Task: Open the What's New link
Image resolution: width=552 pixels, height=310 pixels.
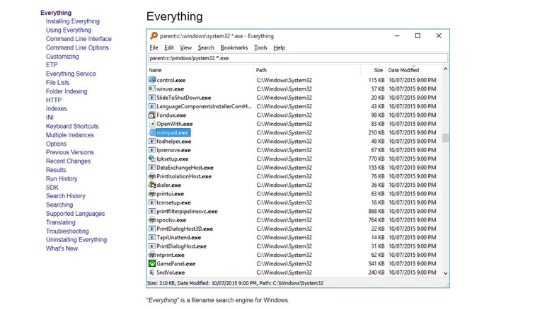Action: [62, 248]
